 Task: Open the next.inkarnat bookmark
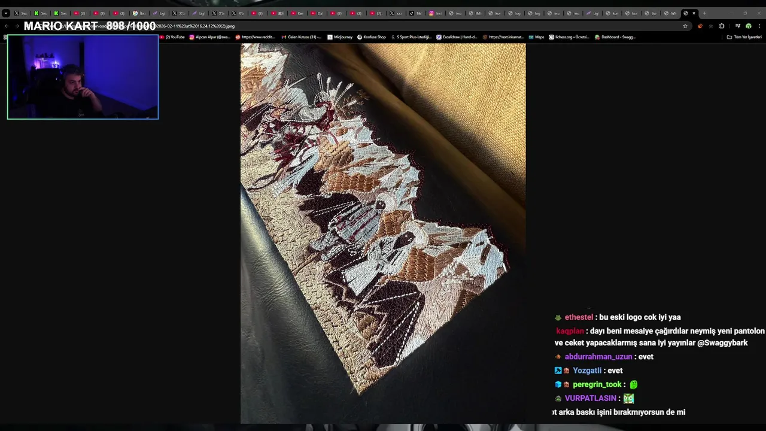coord(503,37)
